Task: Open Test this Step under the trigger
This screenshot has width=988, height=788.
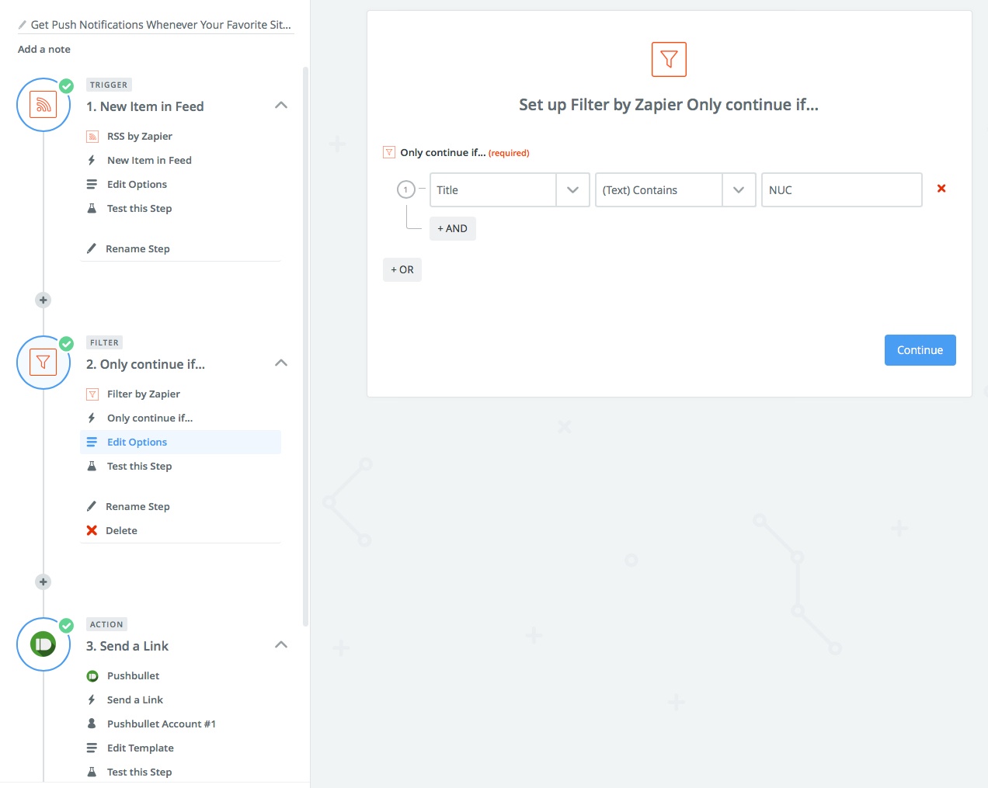Action: pos(139,209)
